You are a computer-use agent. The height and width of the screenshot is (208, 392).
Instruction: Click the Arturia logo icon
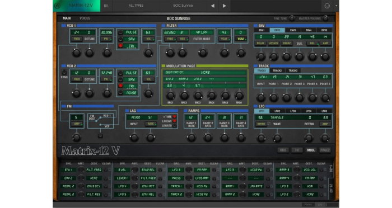tap(58, 6)
